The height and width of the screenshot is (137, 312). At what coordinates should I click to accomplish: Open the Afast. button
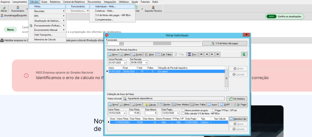pos(149,54)
